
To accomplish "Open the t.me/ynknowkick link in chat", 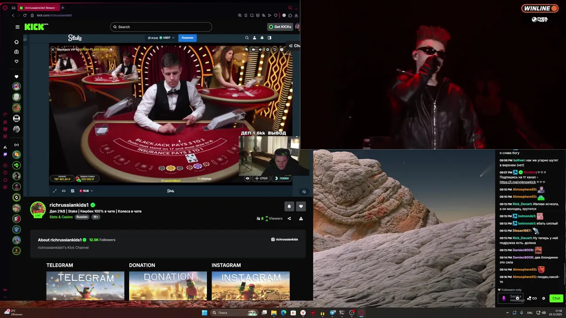I will point(518,182).
